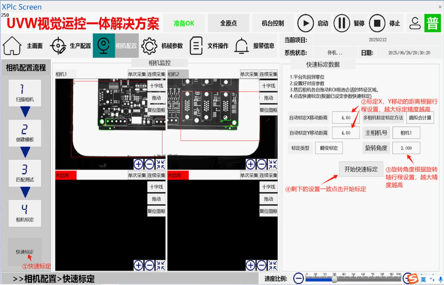Open the 报警信息 alarm bell page
This screenshot has height=285, width=444.
coord(255,46)
